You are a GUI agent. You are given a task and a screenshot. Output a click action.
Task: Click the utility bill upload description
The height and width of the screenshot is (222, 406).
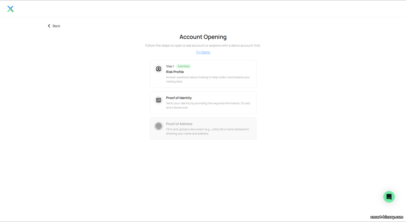pos(208,131)
